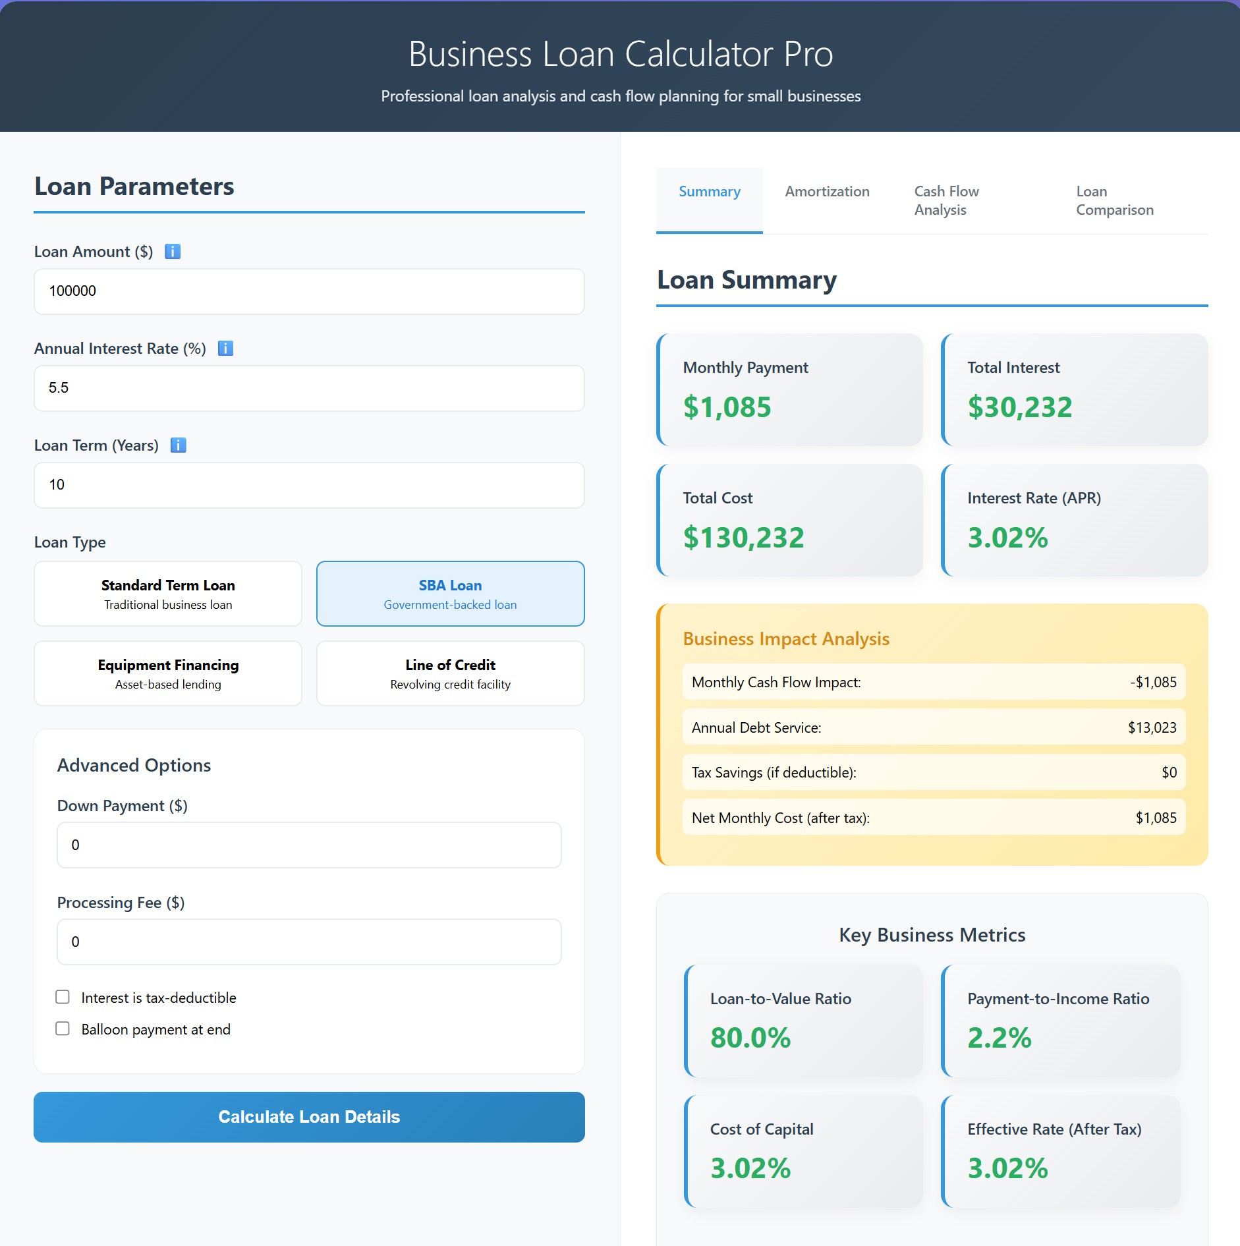Click the Processing Fee input field

pos(308,942)
